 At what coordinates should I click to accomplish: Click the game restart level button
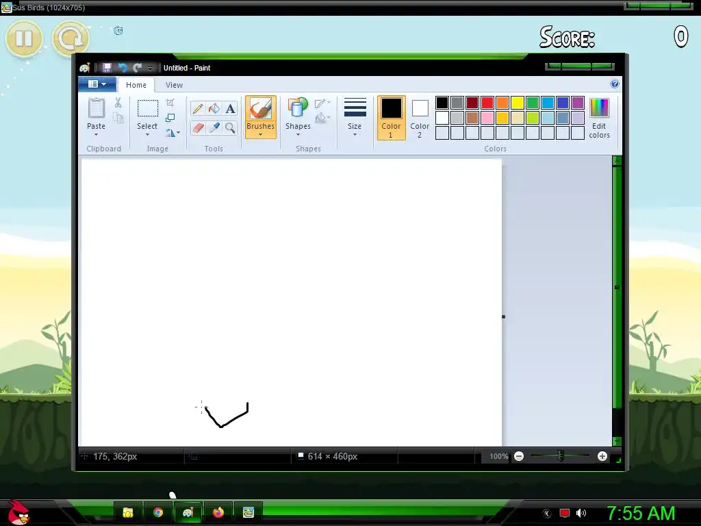coord(71,38)
